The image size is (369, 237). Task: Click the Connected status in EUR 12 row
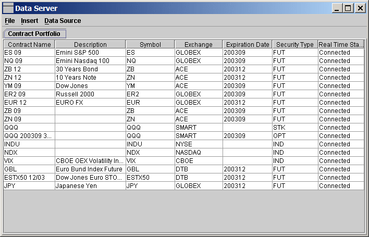pyautogui.click(x=341, y=103)
